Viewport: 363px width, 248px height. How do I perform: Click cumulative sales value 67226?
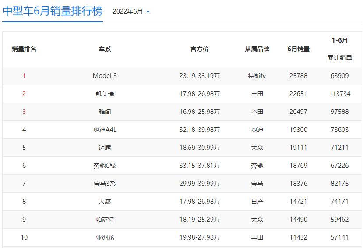pos(340,166)
